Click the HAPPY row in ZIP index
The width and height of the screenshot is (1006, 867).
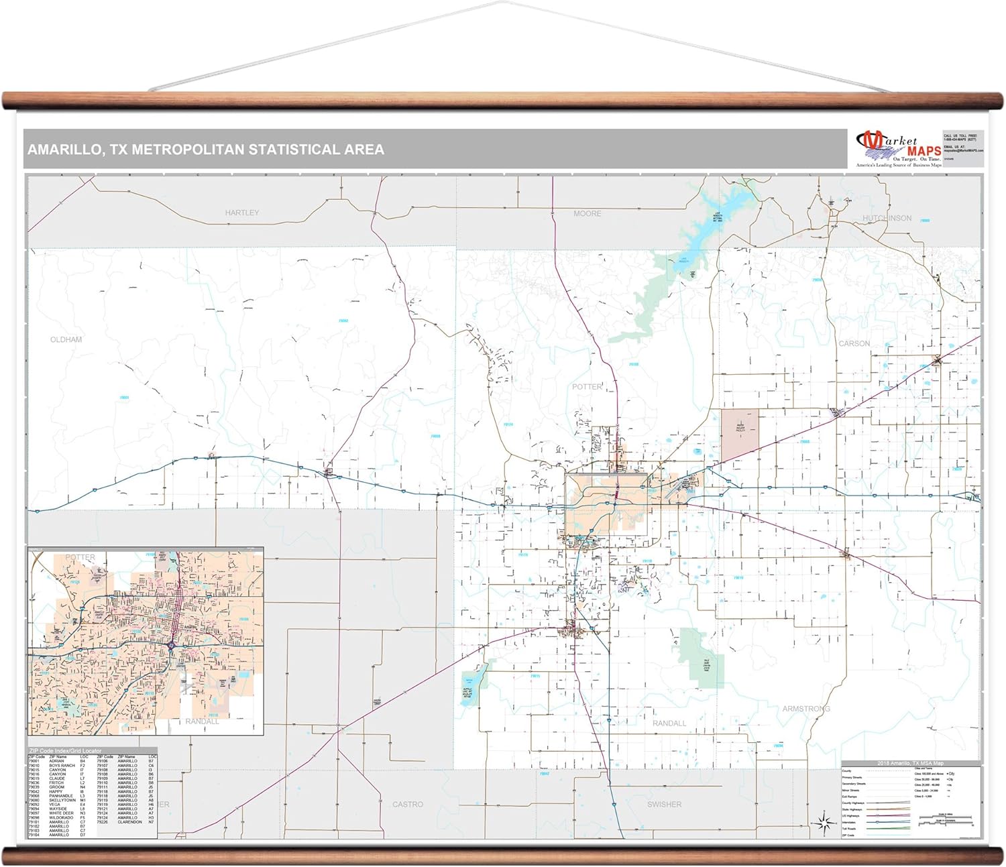point(57,791)
